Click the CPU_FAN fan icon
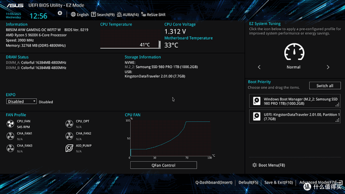The width and height of the screenshot is (345, 194). click(10, 124)
